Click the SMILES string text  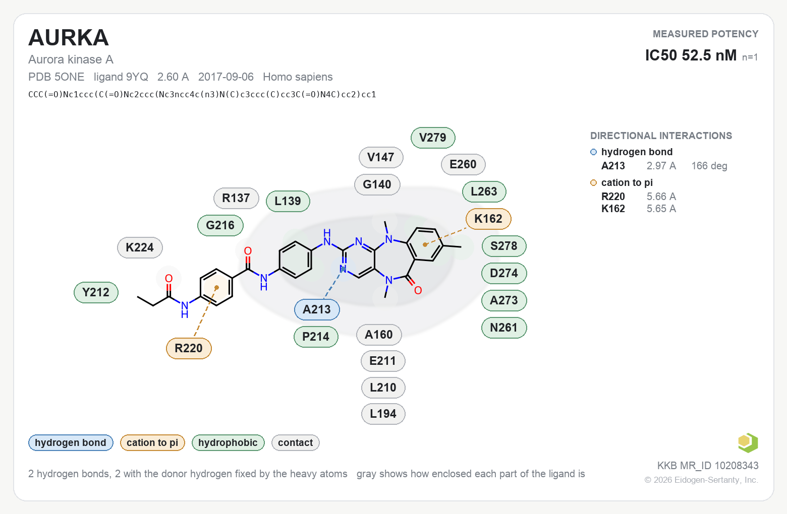coord(202,94)
